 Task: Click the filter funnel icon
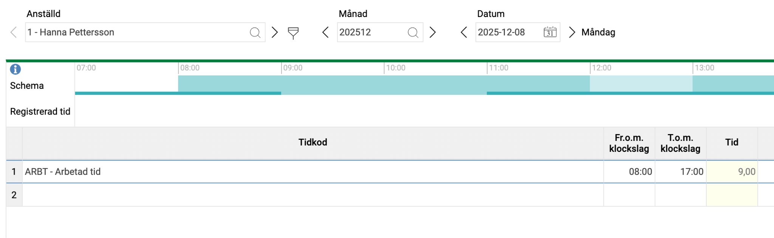(293, 33)
